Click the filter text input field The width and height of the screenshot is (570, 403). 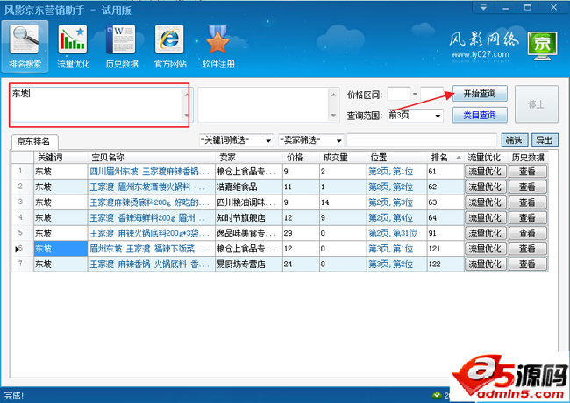click(422, 140)
